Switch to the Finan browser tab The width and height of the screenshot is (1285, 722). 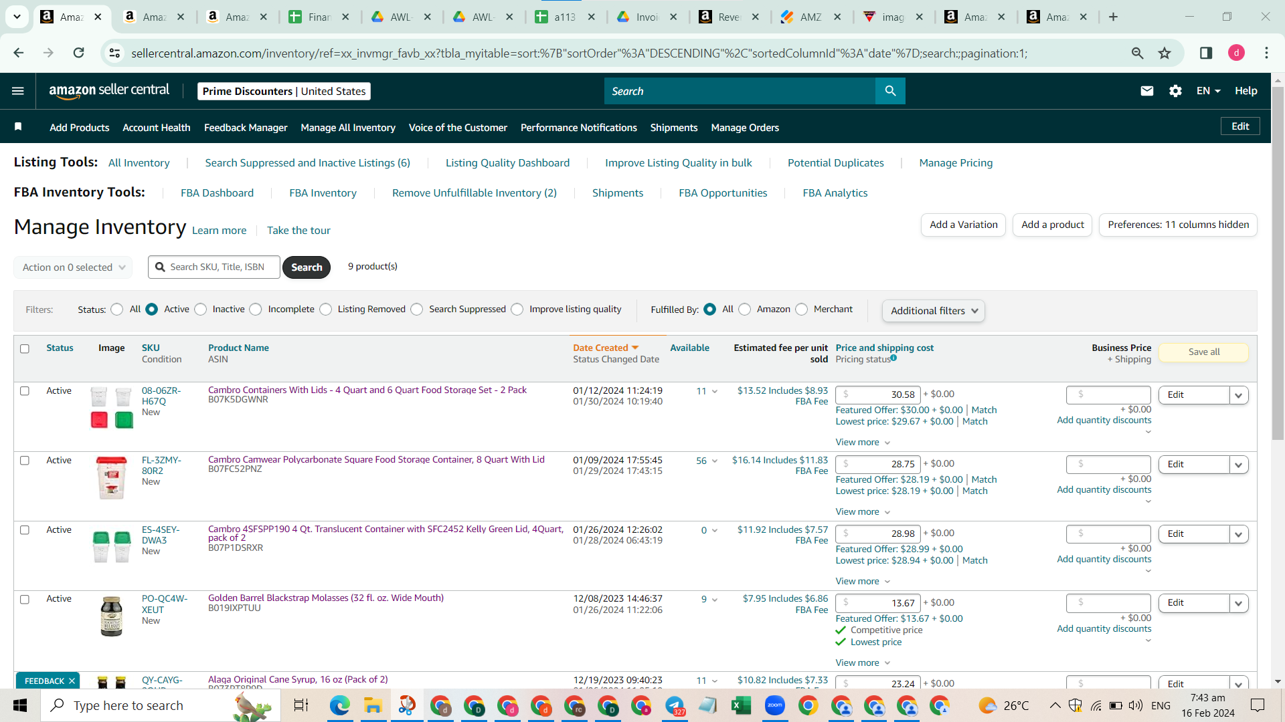click(x=319, y=17)
